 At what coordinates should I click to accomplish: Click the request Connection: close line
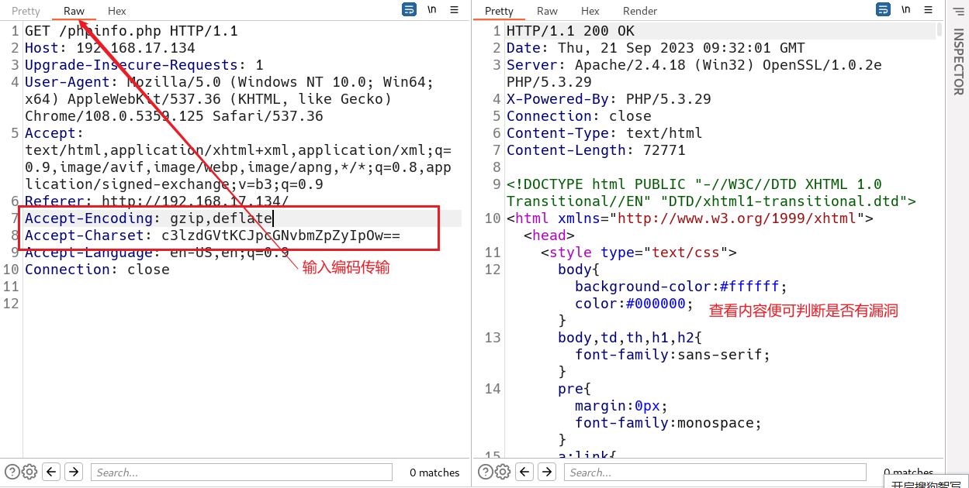click(x=97, y=270)
